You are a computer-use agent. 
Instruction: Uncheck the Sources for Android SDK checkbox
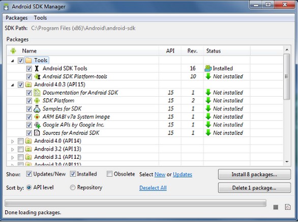pos(29,133)
